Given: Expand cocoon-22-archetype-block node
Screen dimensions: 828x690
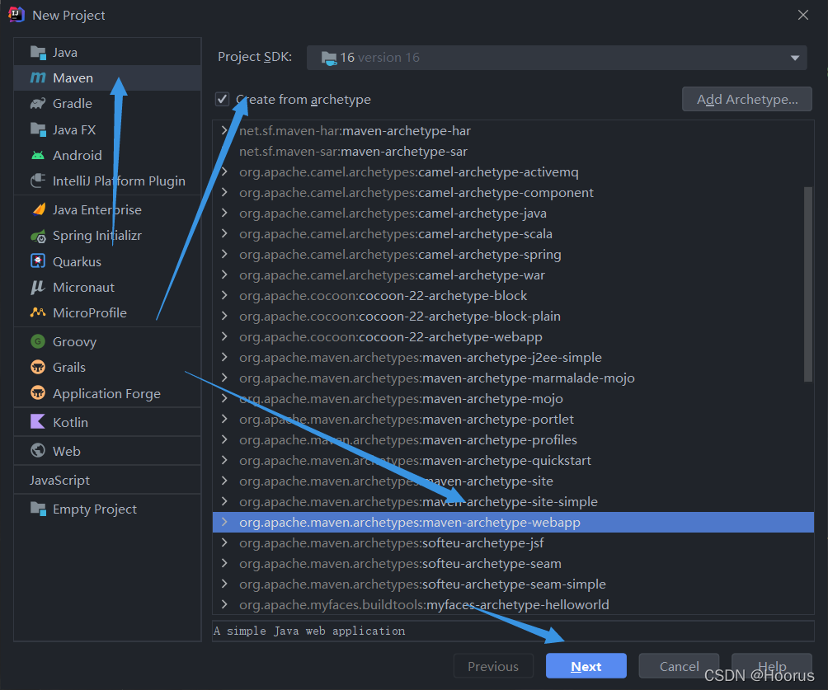Looking at the screenshot, I should pyautogui.click(x=224, y=295).
